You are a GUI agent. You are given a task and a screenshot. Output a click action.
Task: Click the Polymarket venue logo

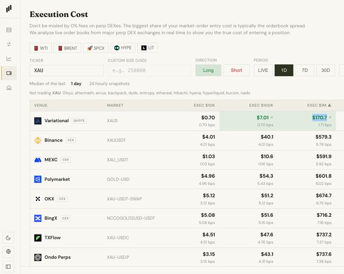38,179
